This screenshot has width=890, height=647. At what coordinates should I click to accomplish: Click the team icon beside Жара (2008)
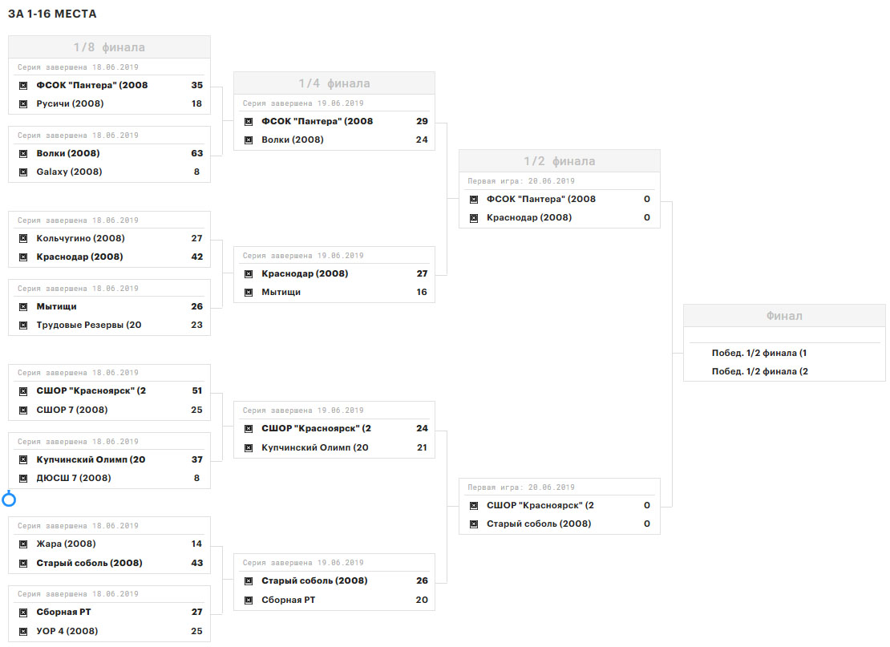(x=23, y=544)
